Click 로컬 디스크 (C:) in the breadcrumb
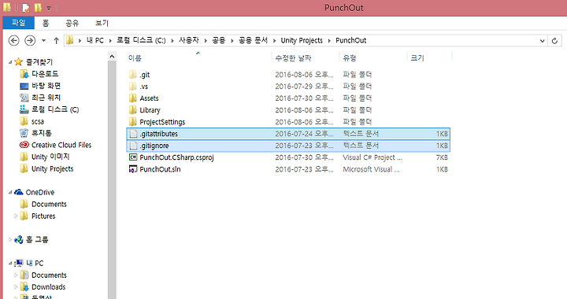567x299 pixels. point(141,40)
